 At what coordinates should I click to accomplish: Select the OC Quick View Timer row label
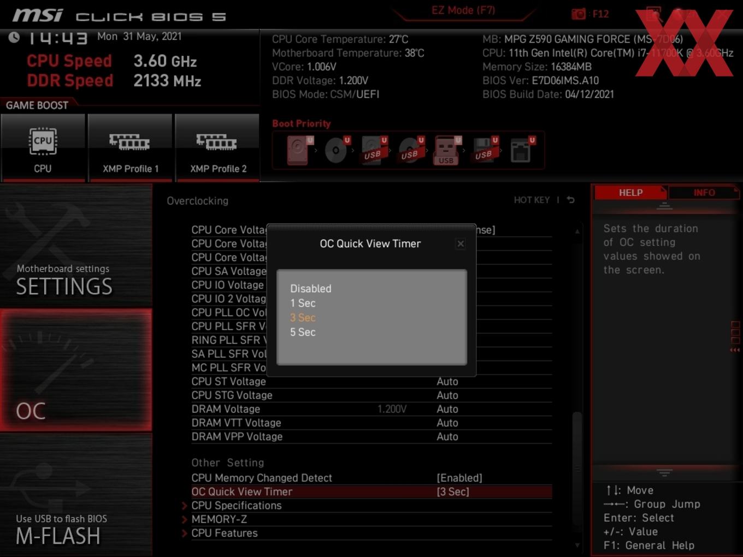coord(241,491)
